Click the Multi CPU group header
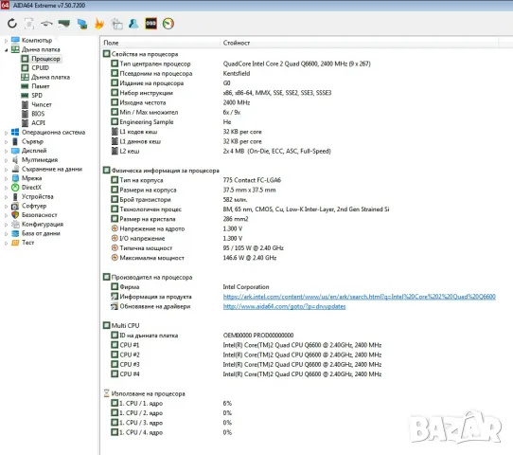The image size is (513, 455). coord(121,325)
